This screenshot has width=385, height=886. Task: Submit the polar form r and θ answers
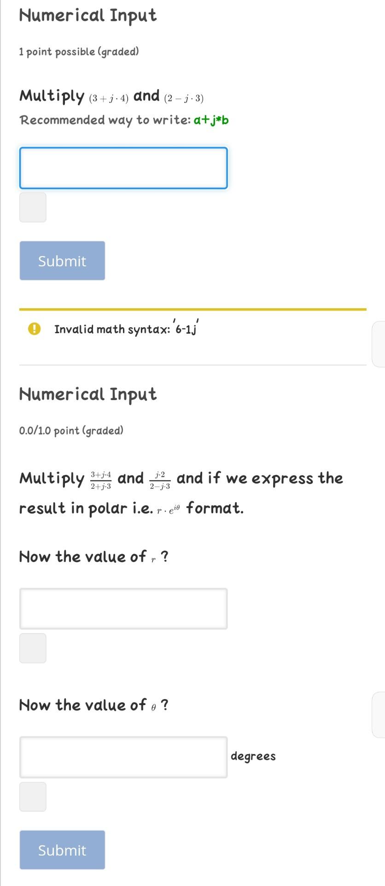point(62,850)
